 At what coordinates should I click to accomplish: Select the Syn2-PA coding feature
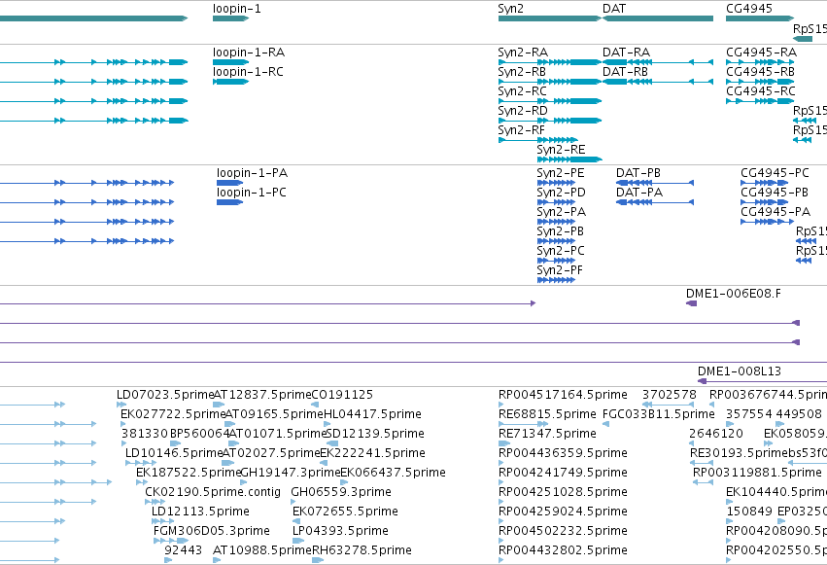coord(556,222)
